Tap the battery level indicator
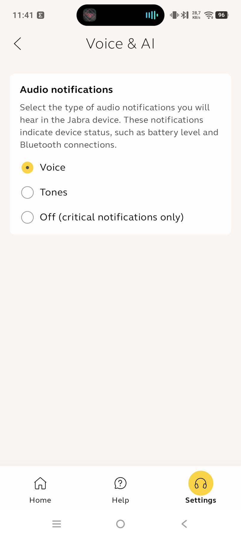Viewport: 241px width, 536px height. click(x=222, y=15)
